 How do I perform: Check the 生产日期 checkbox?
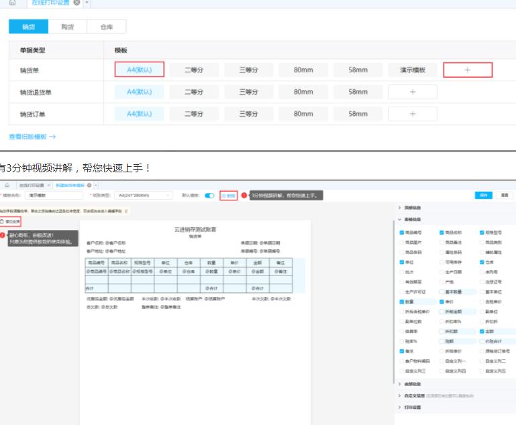[x=442, y=272]
